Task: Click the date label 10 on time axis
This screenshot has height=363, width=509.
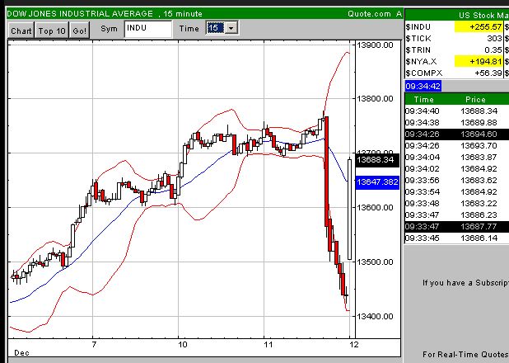Action: click(x=183, y=345)
